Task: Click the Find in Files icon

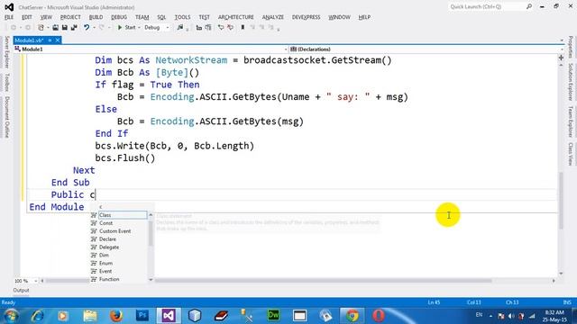Action: click(x=180, y=28)
